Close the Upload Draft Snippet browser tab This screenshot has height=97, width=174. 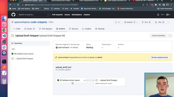click(x=45, y=1)
